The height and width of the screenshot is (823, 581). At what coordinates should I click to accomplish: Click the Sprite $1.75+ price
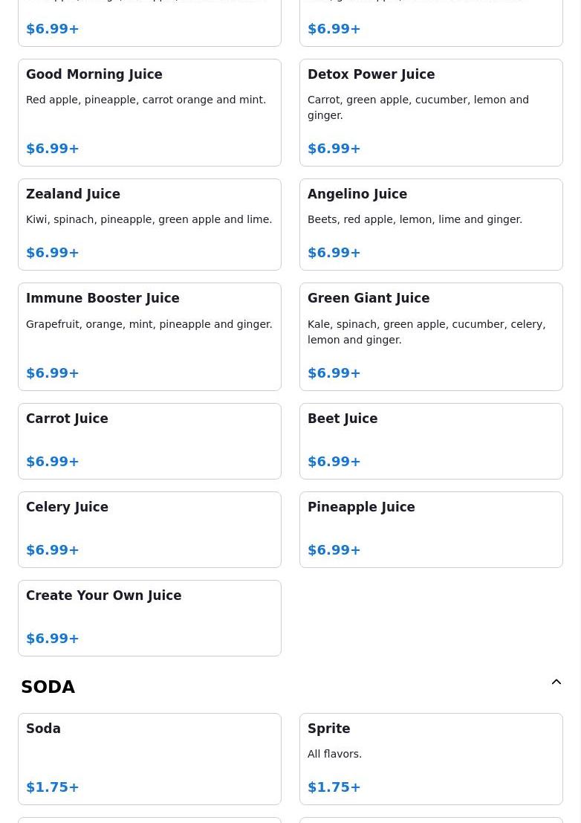click(334, 787)
